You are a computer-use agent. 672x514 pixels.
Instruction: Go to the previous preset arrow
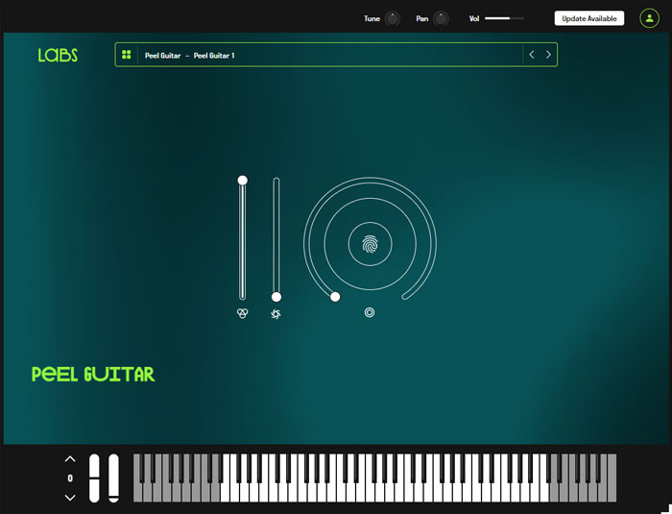click(x=532, y=55)
